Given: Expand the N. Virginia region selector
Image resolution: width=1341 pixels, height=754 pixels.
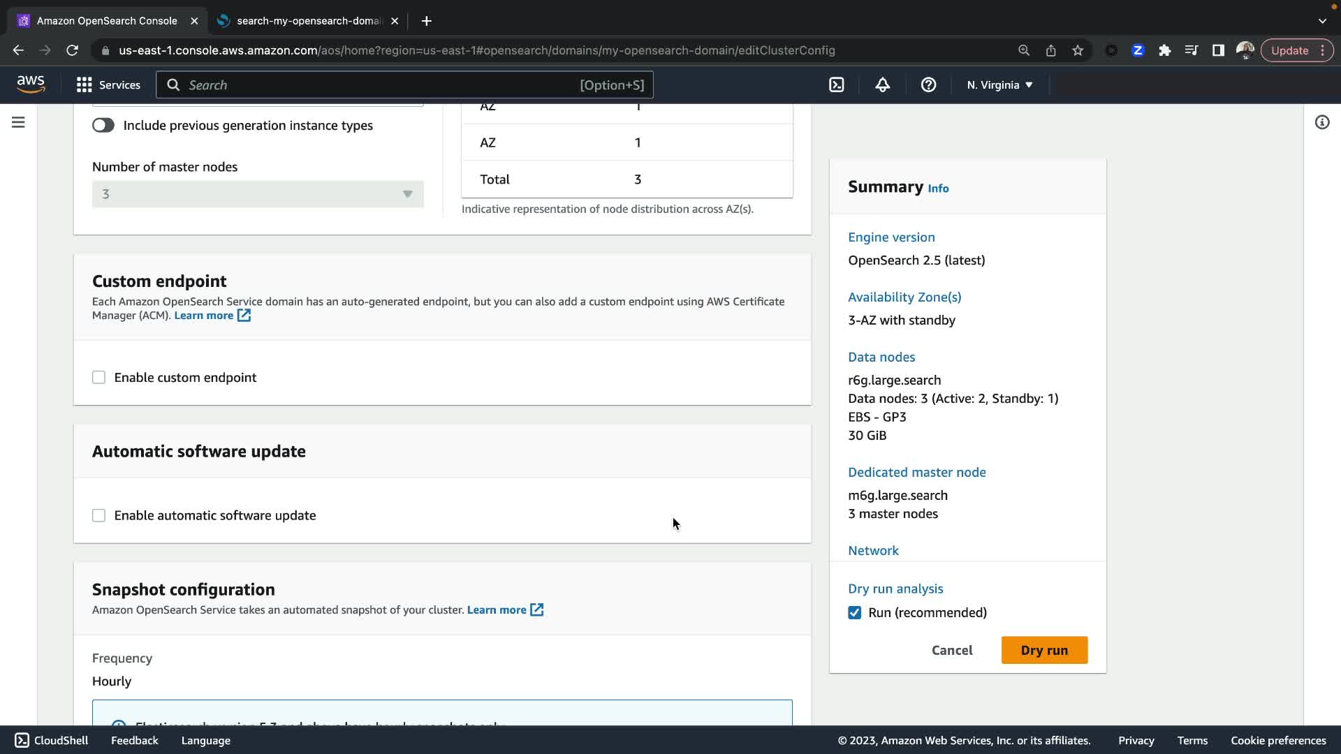Looking at the screenshot, I should point(999,84).
